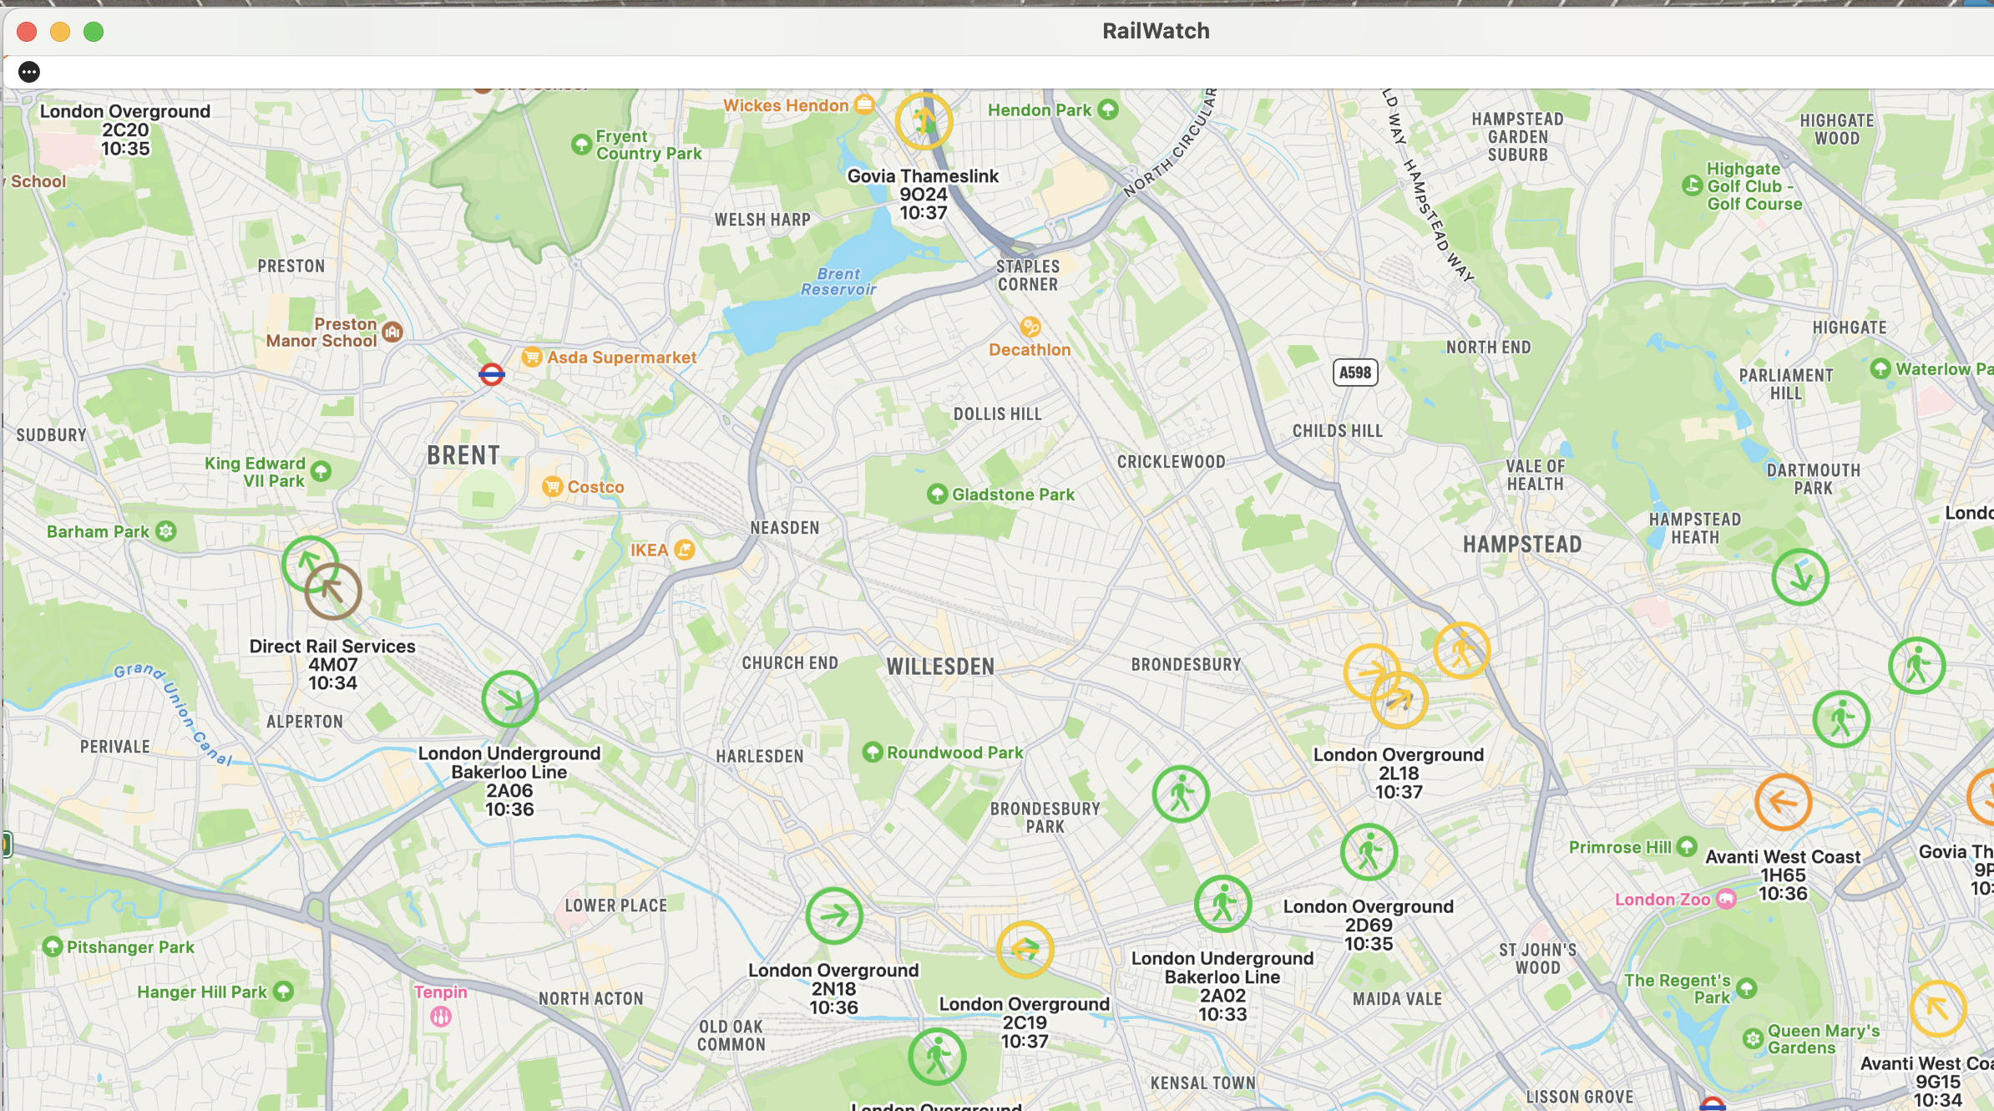Select the Gladstone Park point of interest
This screenshot has width=1994, height=1111.
937,495
